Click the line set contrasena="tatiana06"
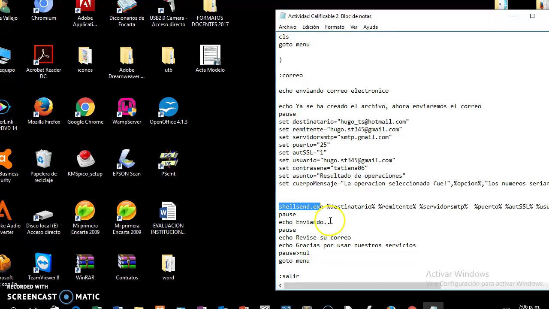The height and width of the screenshot is (309, 549). [323, 168]
